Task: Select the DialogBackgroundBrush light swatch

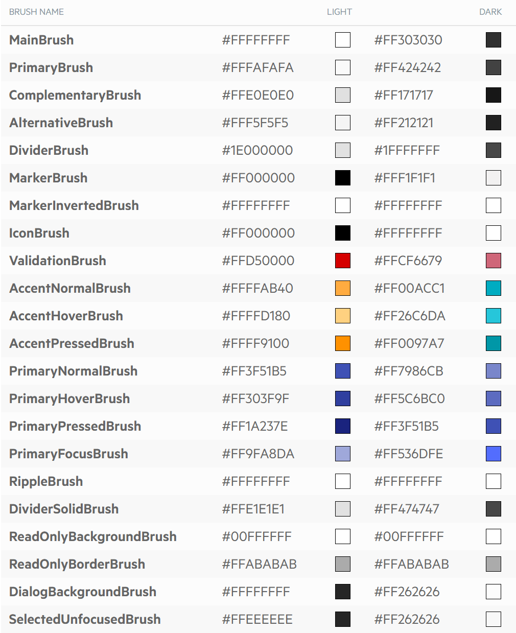Action: [x=343, y=592]
